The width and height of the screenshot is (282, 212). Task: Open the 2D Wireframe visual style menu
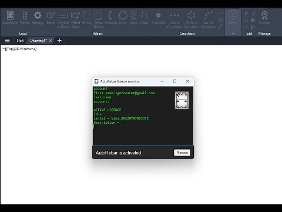pyautogui.click(x=25, y=49)
